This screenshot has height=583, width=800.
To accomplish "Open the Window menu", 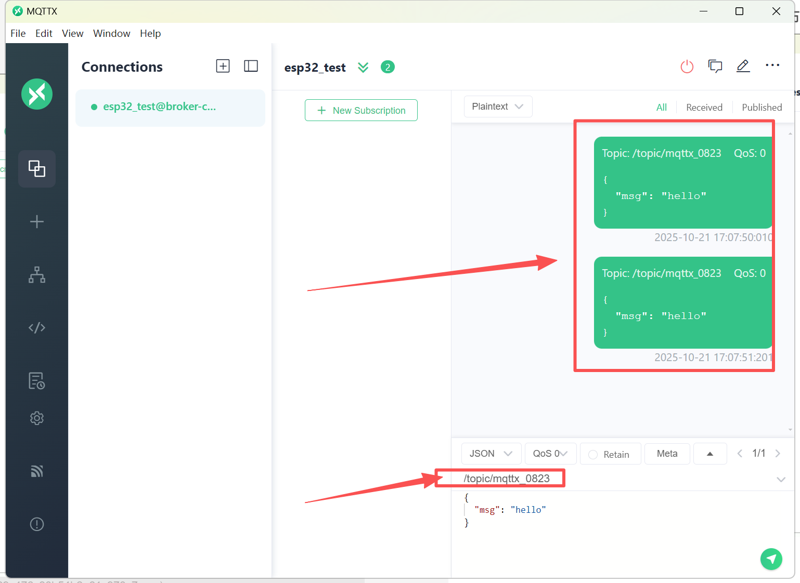I will pos(111,33).
